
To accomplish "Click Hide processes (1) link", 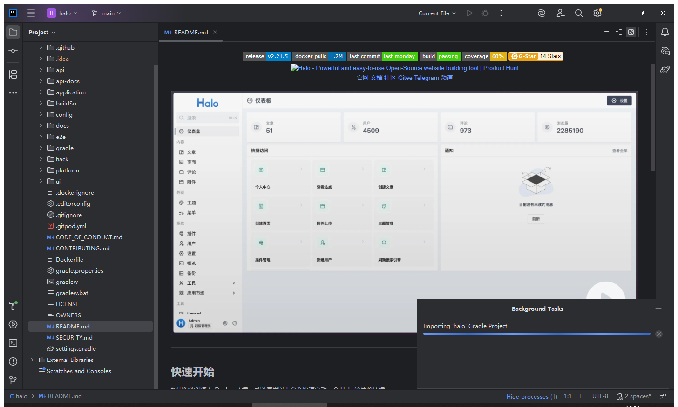I will tap(532, 396).
